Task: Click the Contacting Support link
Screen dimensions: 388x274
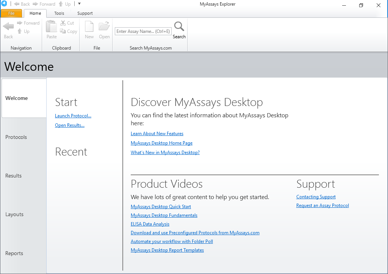Action: 316,197
